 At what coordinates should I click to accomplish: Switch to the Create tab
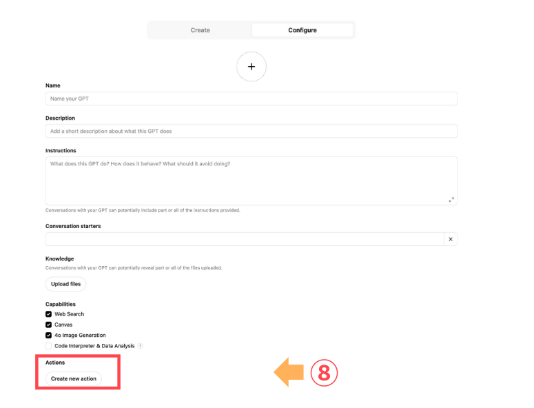pyautogui.click(x=201, y=30)
